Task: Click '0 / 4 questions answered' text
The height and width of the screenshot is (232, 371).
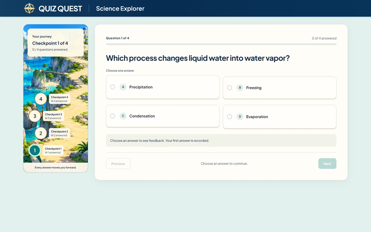Action: click(x=50, y=49)
